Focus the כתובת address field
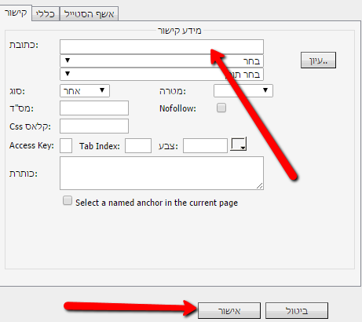 [x=162, y=47]
